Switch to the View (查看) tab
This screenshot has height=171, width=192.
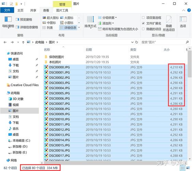[x=46, y=10]
